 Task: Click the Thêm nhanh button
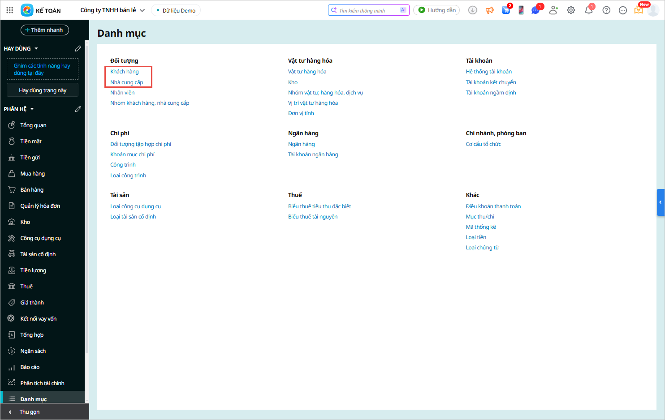[44, 30]
